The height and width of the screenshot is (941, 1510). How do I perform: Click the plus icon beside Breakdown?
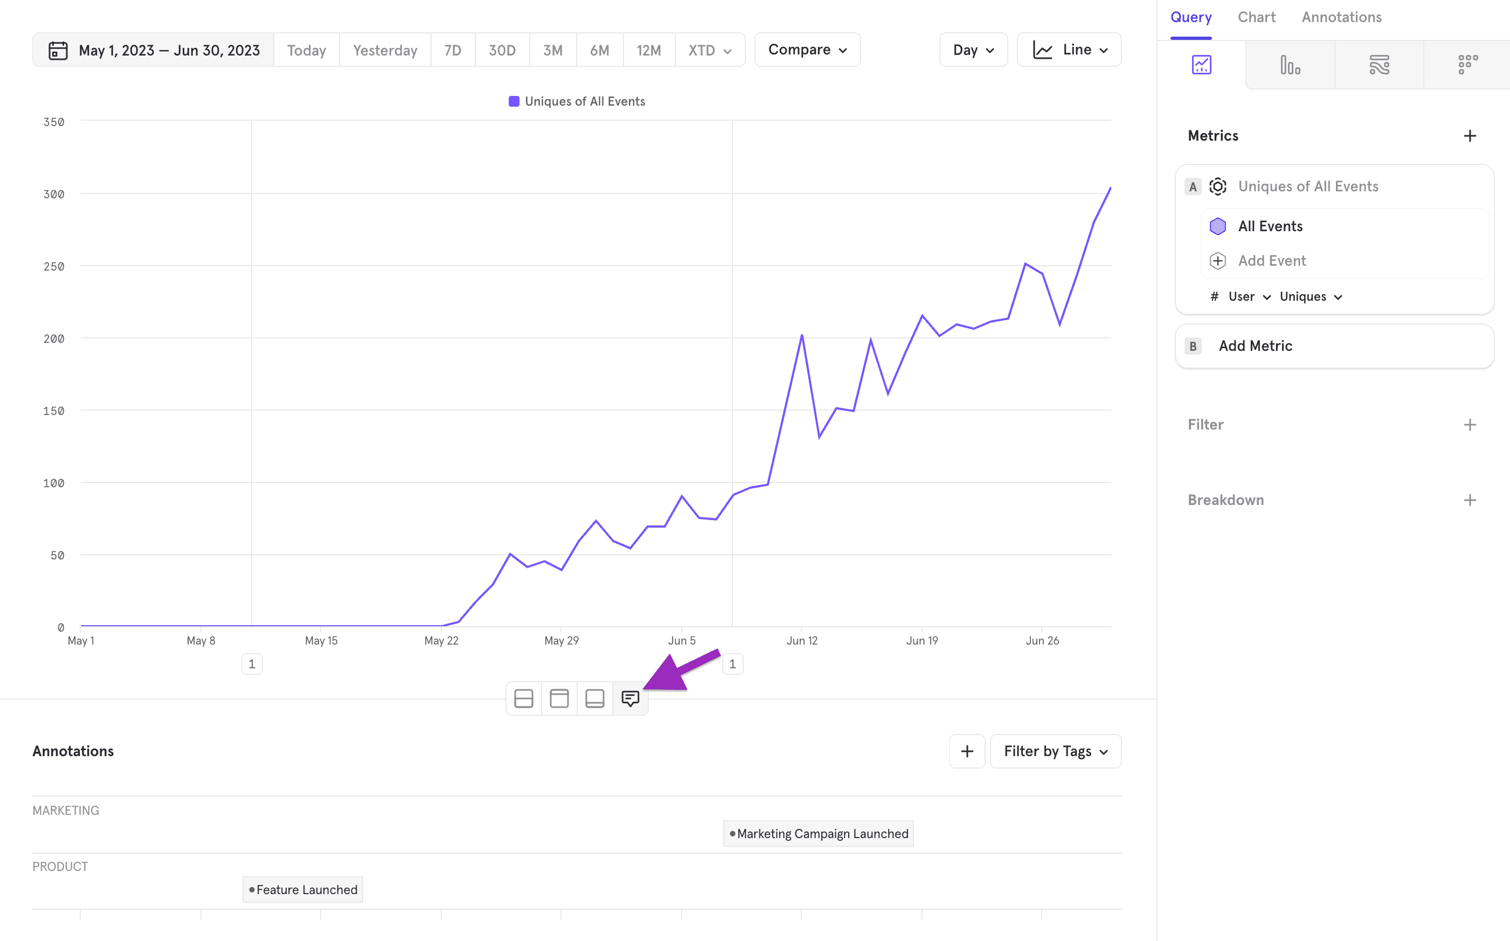1470,500
